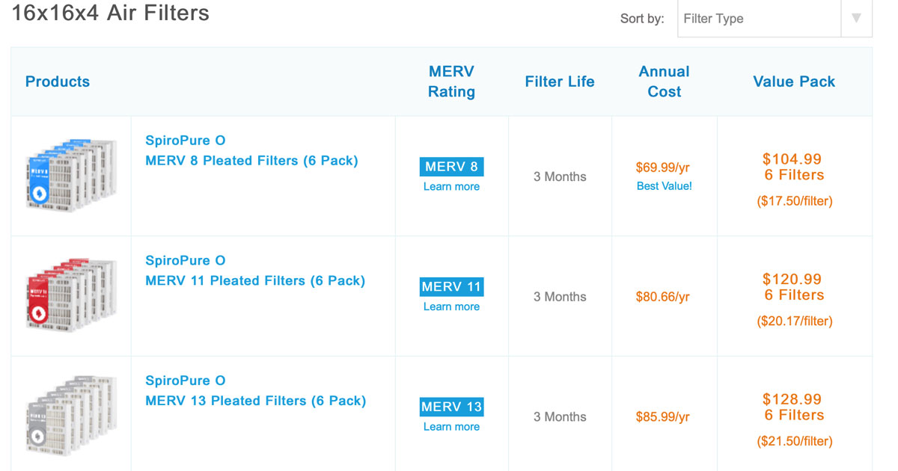Open the Sort by Filter Type dropdown
Screen dimensions: 898x471
759,19
